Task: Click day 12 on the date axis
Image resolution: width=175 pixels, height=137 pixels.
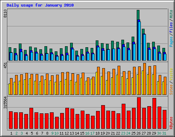Action: [x=67, y=133]
